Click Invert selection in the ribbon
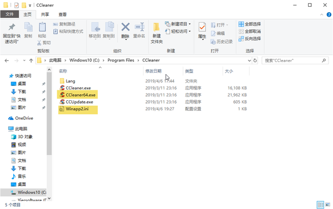 pos(250,39)
